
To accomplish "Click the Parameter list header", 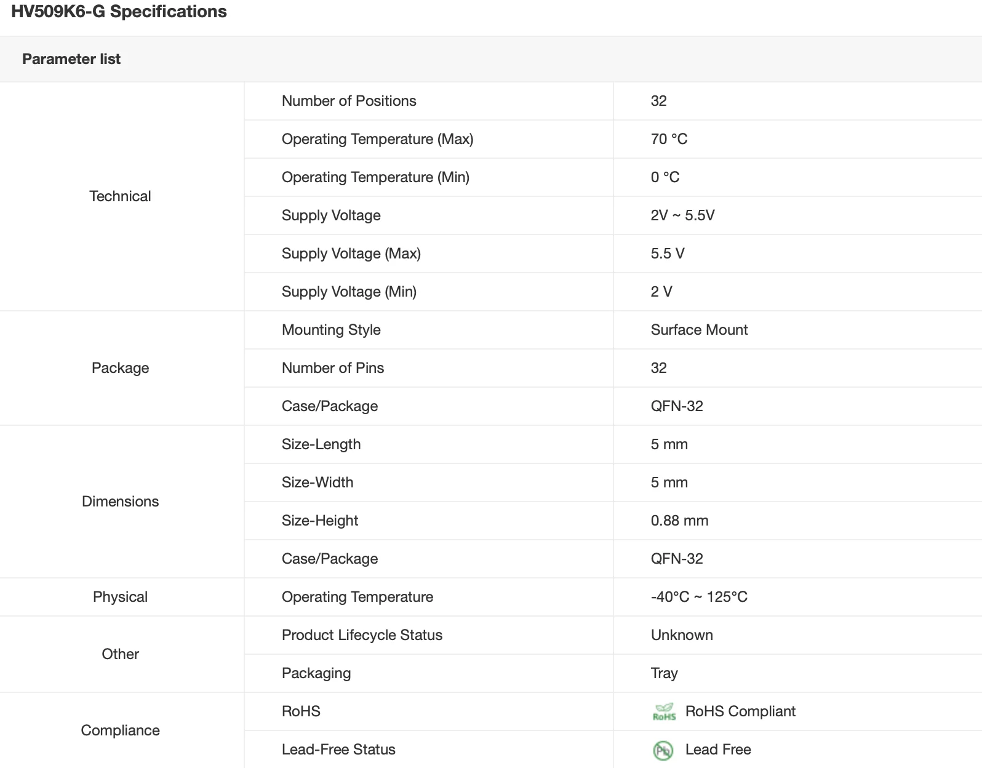I will click(71, 59).
